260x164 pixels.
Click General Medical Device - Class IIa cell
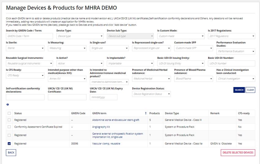184,143
